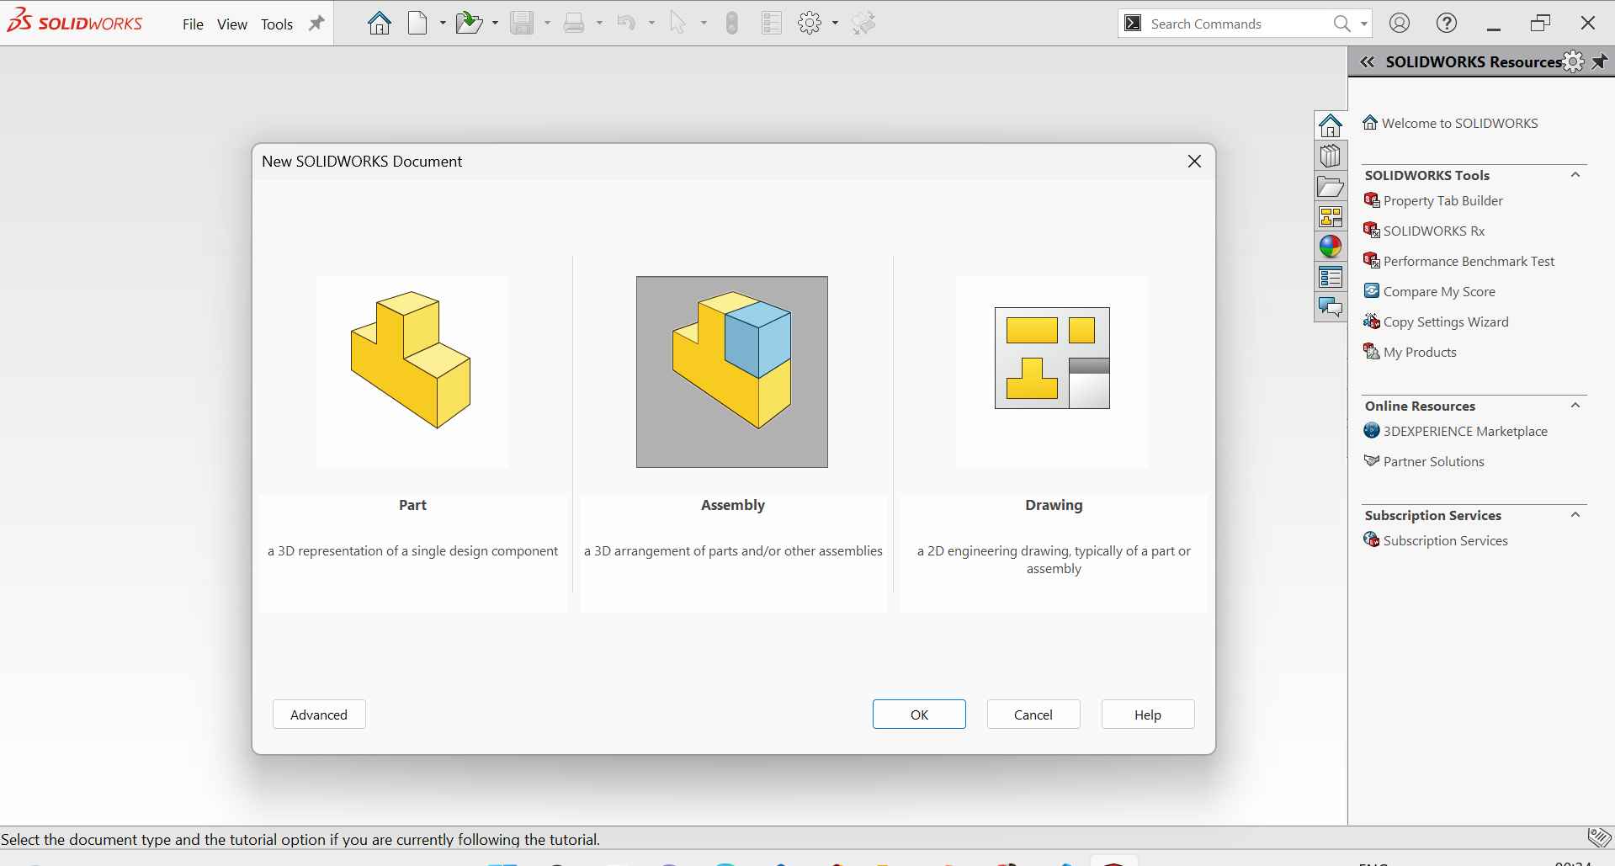Click the New document icon
This screenshot has height=866, width=1615.
[417, 23]
